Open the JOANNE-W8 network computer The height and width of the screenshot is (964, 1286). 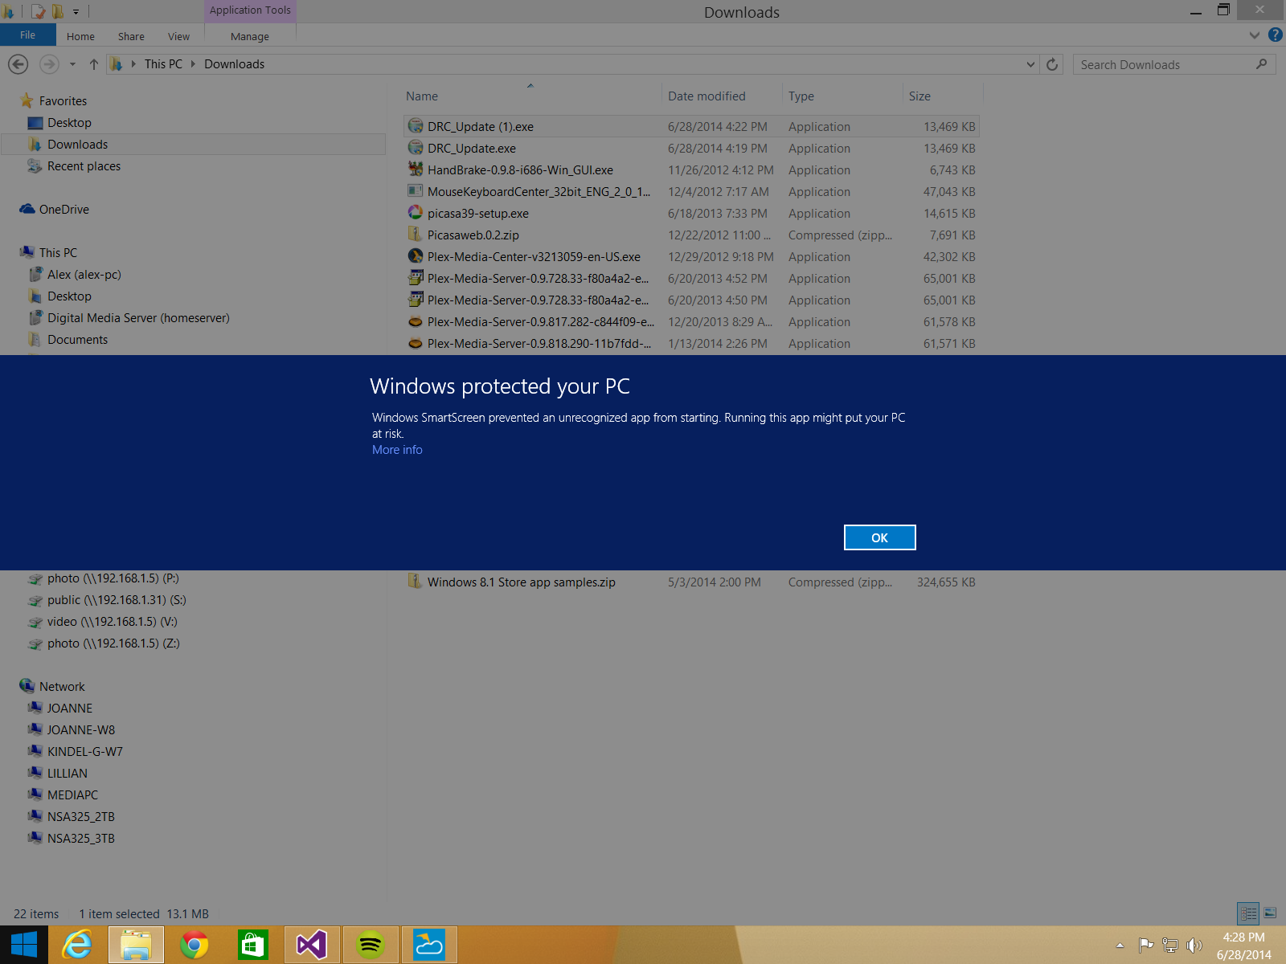80,730
